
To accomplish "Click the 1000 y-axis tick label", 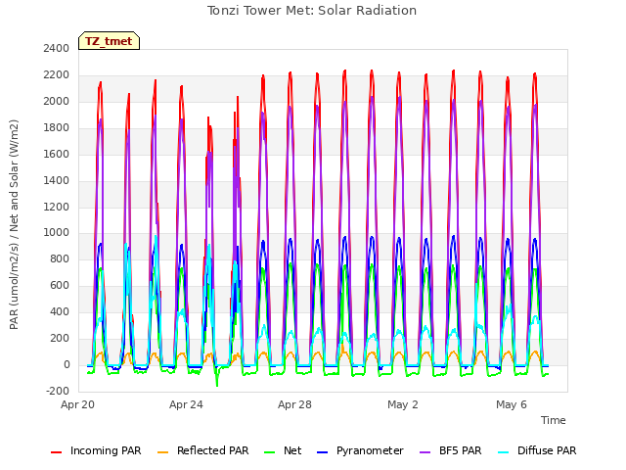I will coord(57,233).
